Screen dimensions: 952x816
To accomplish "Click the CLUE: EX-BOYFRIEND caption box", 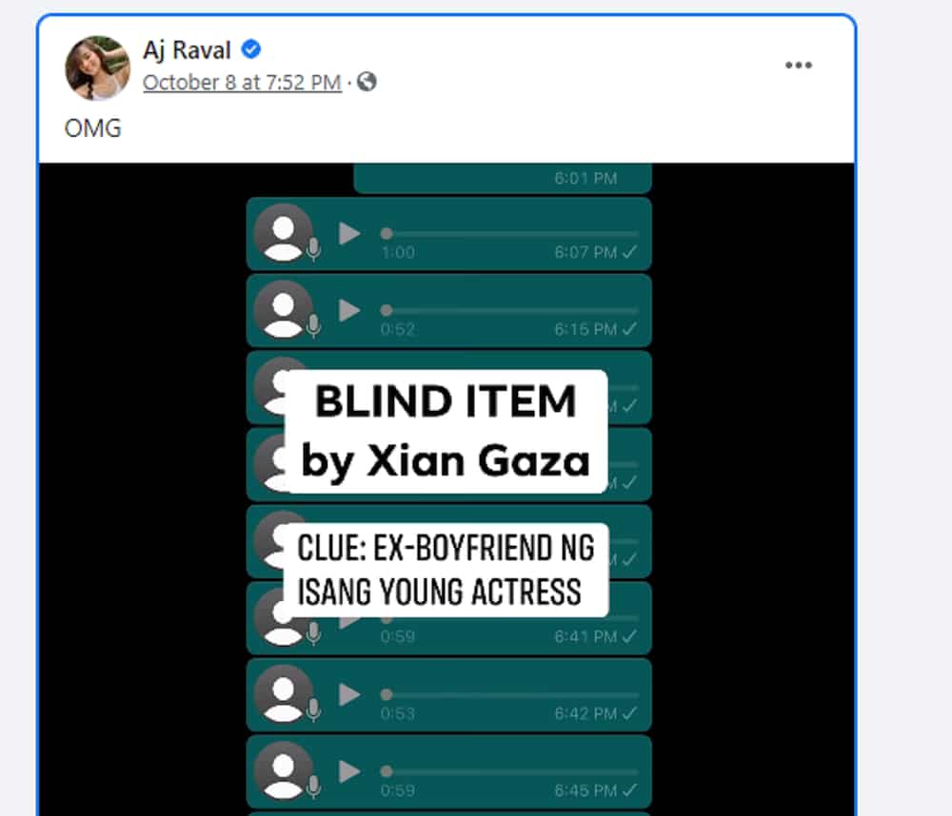I will tap(446, 571).
